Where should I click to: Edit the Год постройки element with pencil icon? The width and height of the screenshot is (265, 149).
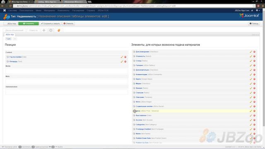(x=122, y=57)
